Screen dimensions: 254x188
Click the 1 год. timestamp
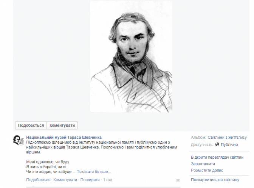point(108,180)
